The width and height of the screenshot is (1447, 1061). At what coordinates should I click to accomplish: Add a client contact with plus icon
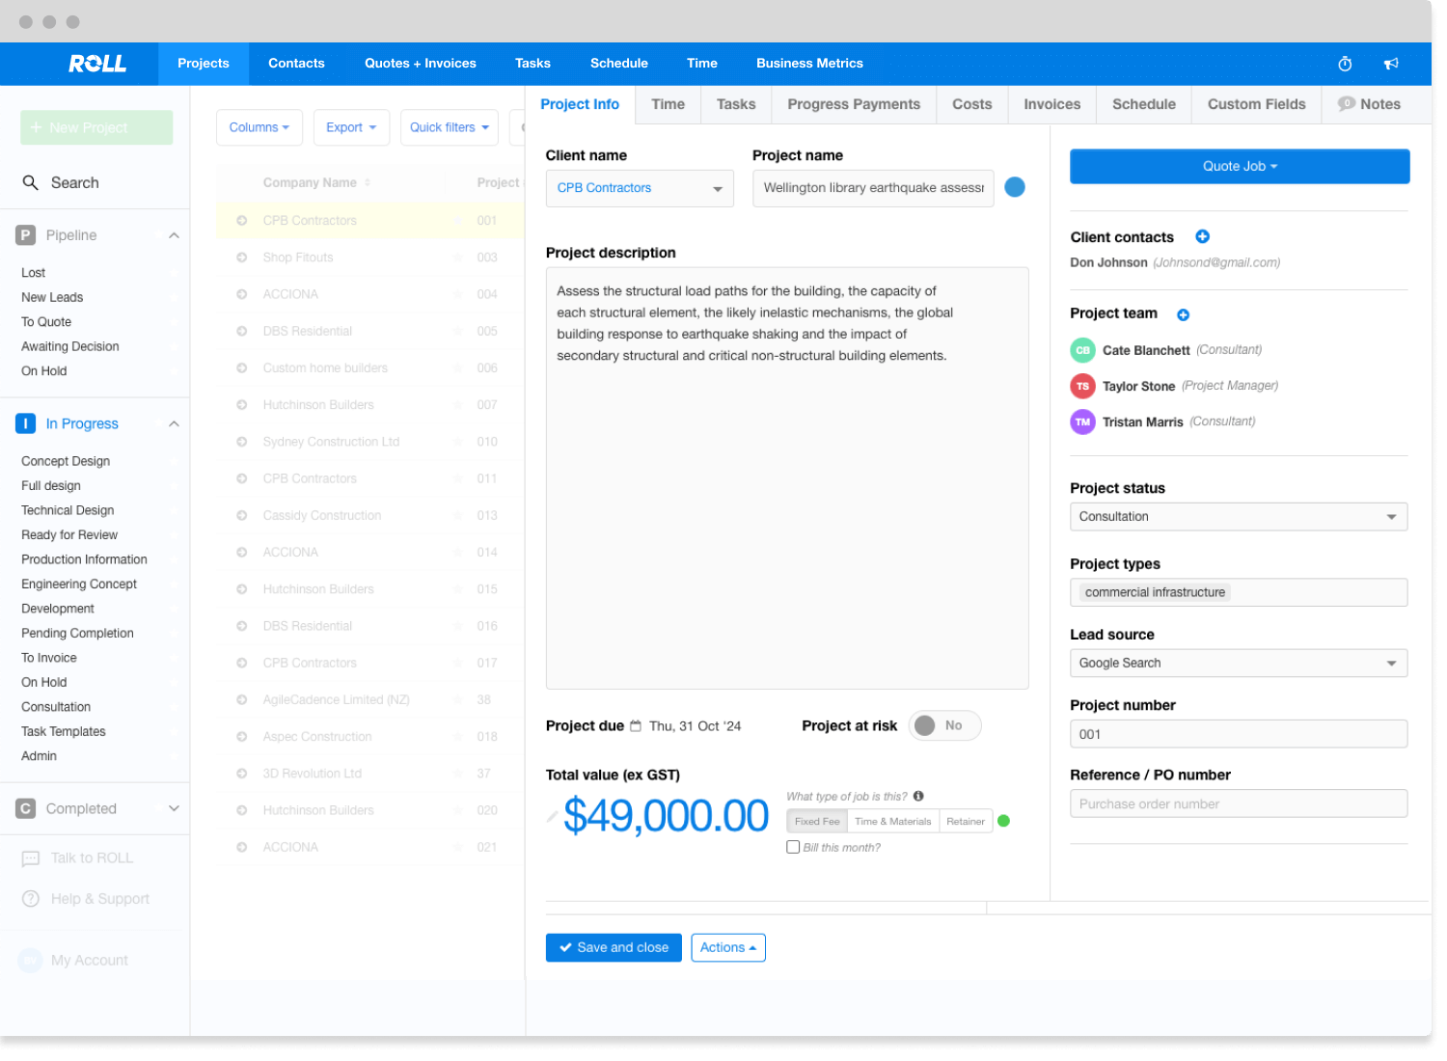(x=1202, y=236)
